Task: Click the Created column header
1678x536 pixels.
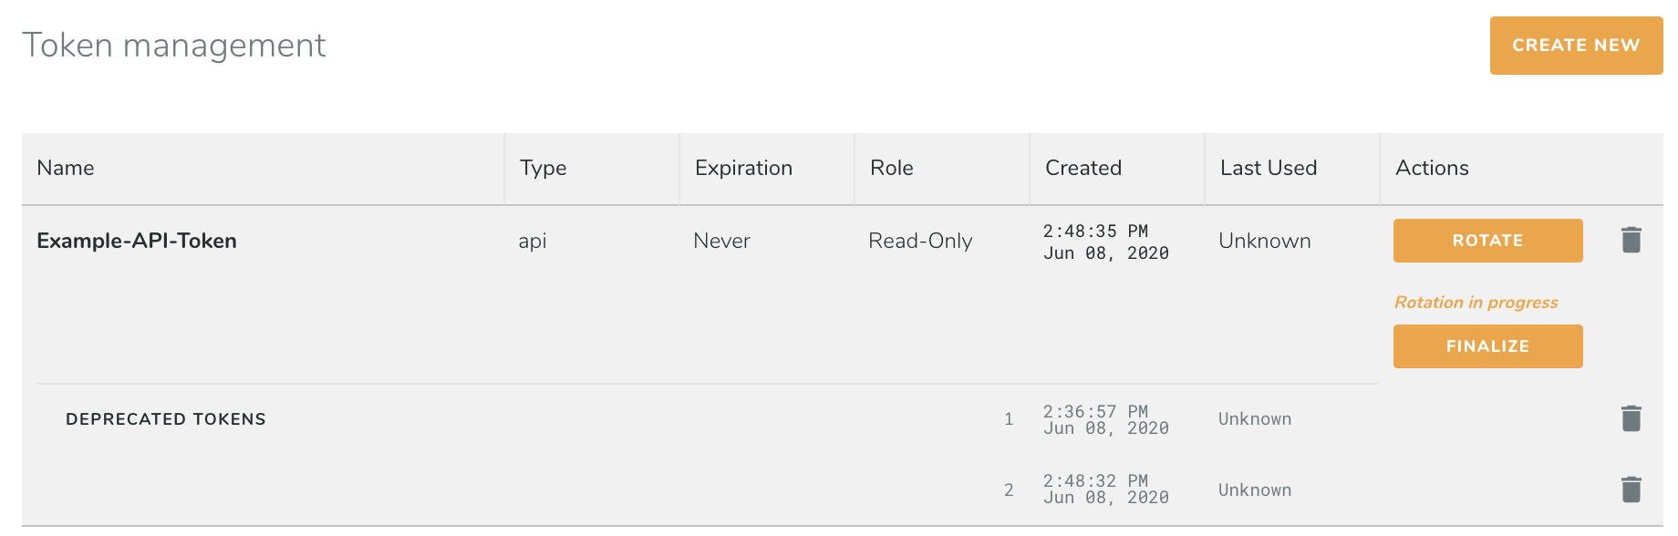Action: pos(1083,168)
